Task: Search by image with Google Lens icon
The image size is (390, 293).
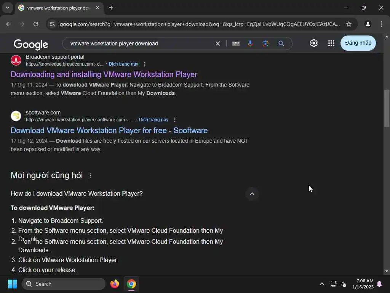Action: [x=265, y=43]
